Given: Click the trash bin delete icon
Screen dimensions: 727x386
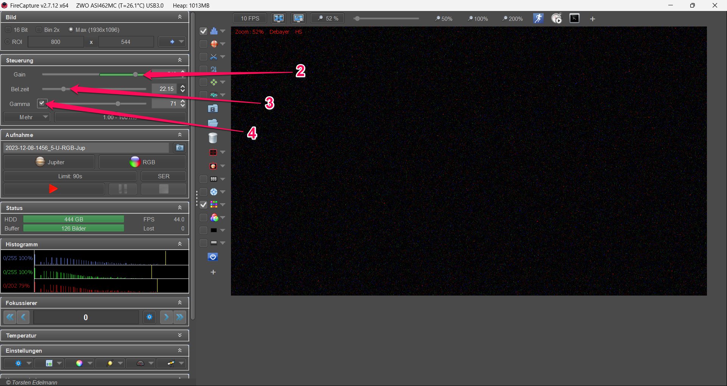Looking at the screenshot, I should [213, 138].
